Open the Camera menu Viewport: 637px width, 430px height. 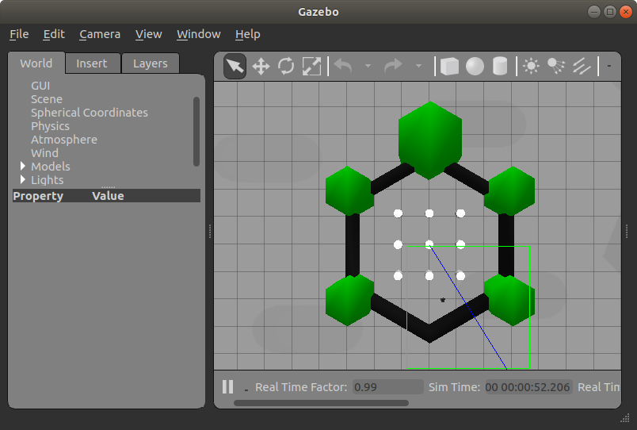tap(100, 34)
